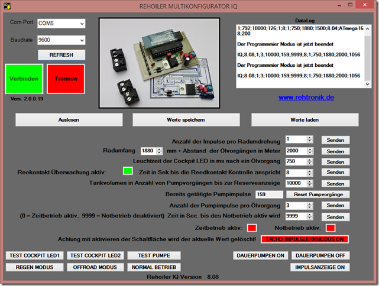Viewport: 379px width, 286px height.
Task: Click the TEST PUMPE button
Action: (x=154, y=255)
